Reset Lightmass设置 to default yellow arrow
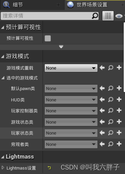 (x=49, y=168)
